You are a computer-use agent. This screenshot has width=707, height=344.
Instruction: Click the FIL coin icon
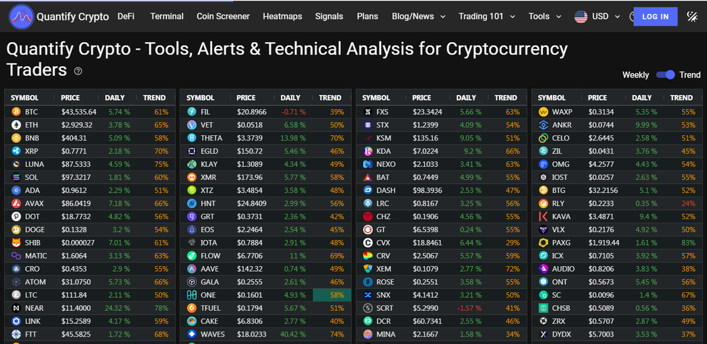192,112
